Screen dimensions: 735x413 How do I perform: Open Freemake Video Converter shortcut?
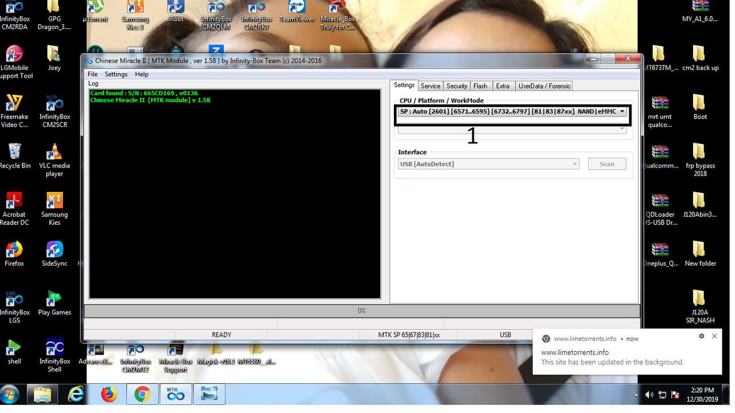(14, 111)
